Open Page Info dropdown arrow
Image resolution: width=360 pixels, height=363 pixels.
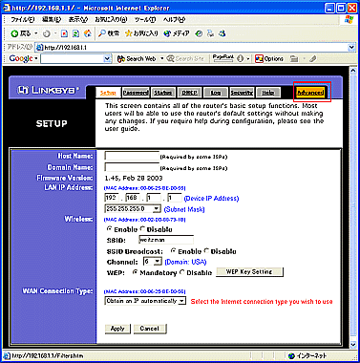247,59
